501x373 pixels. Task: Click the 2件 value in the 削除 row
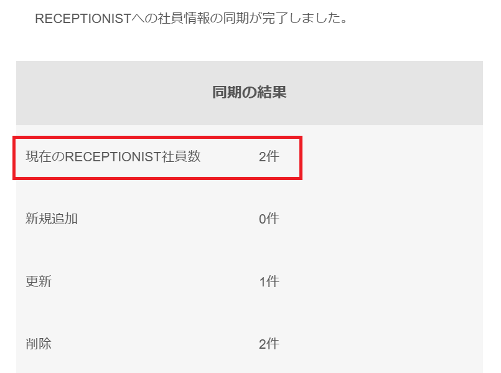tap(269, 344)
